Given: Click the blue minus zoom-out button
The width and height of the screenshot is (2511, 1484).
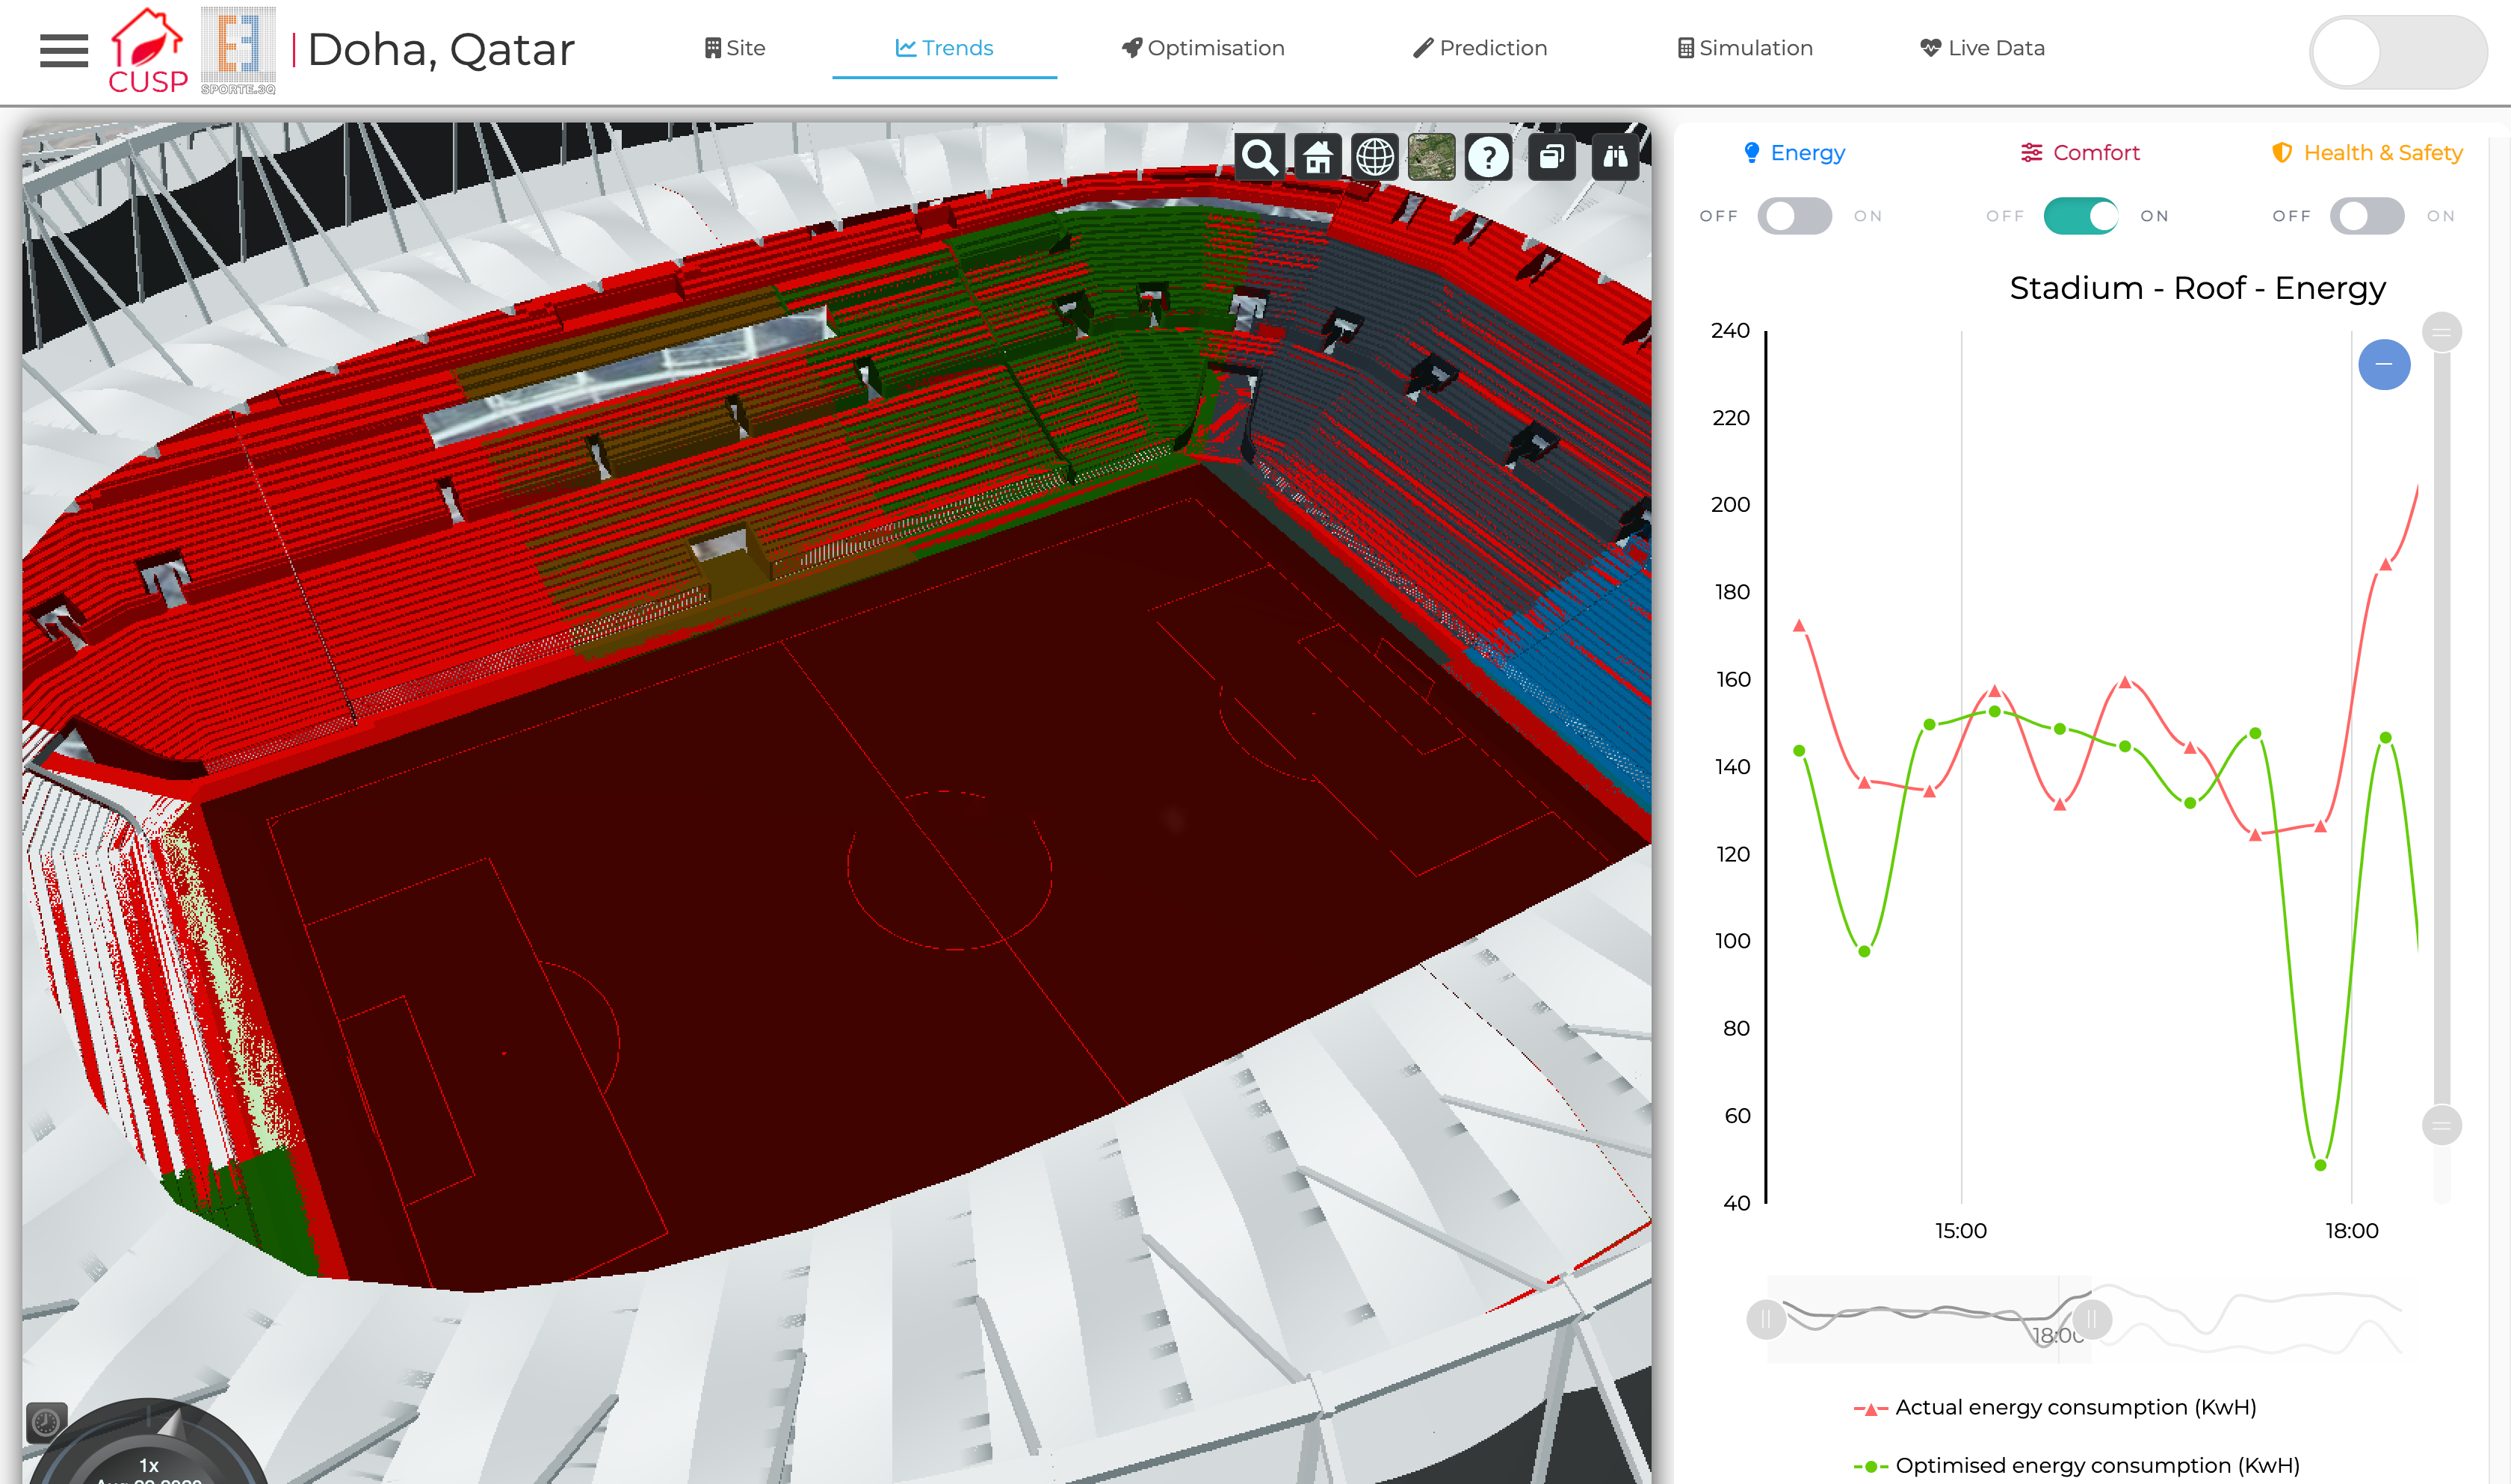Looking at the screenshot, I should [x=2384, y=365].
